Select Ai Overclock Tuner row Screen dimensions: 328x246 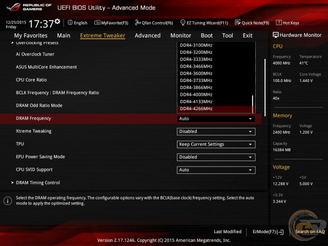[x=35, y=54]
